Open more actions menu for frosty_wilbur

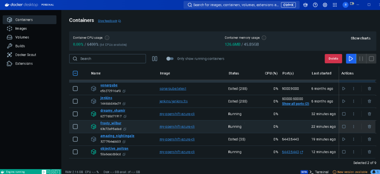click(353, 127)
